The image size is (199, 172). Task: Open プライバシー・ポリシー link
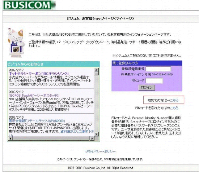[100, 152]
